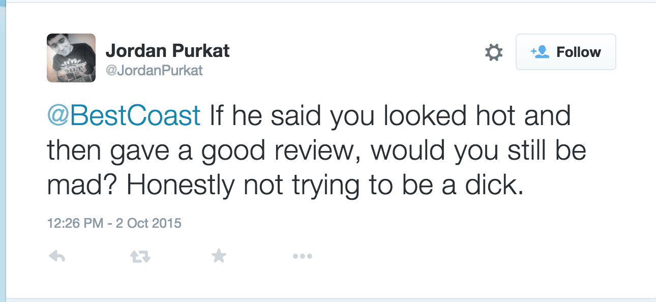
Task: Click the add-person icon inside Follow button
Action: [x=540, y=52]
